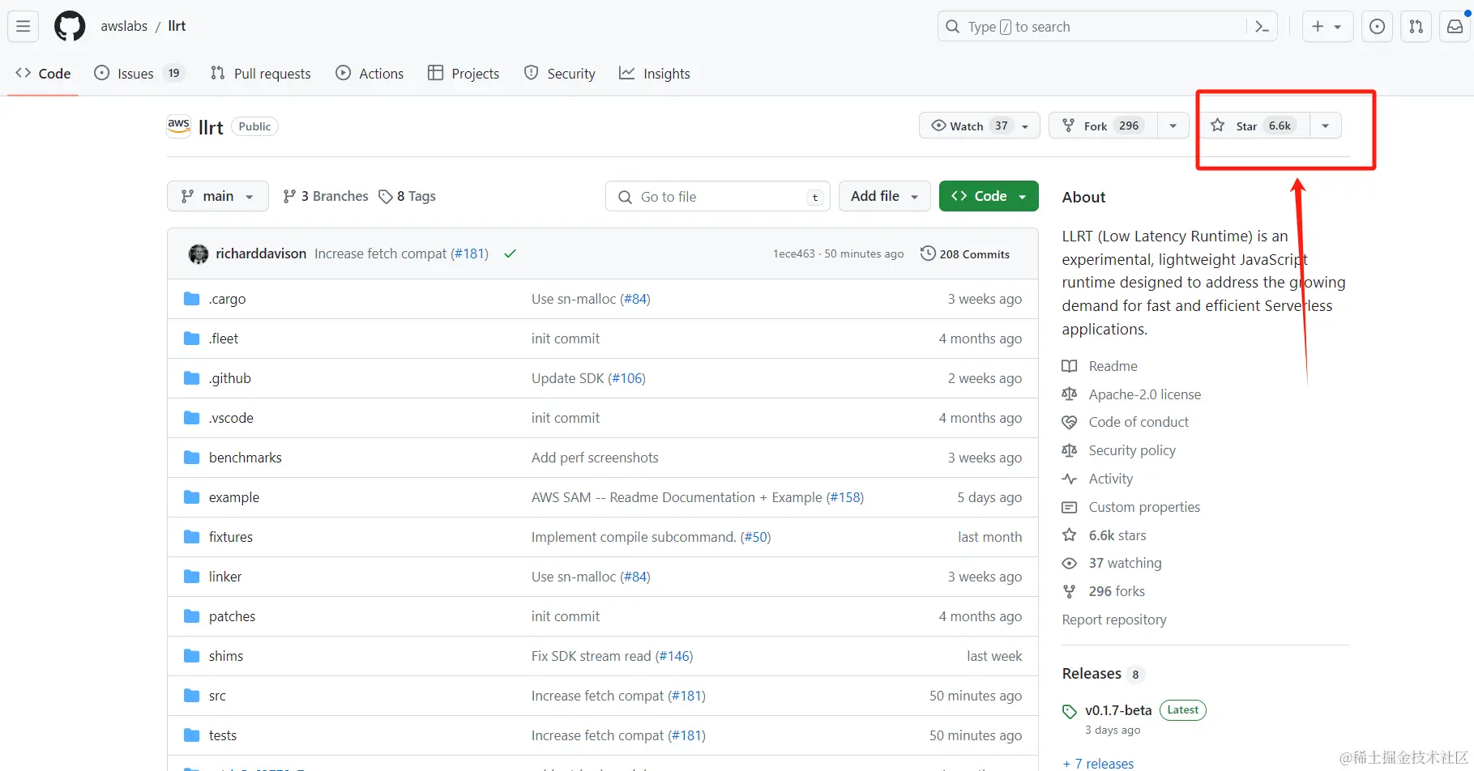Open the tests folder
The width and height of the screenshot is (1474, 771).
coord(223,735)
